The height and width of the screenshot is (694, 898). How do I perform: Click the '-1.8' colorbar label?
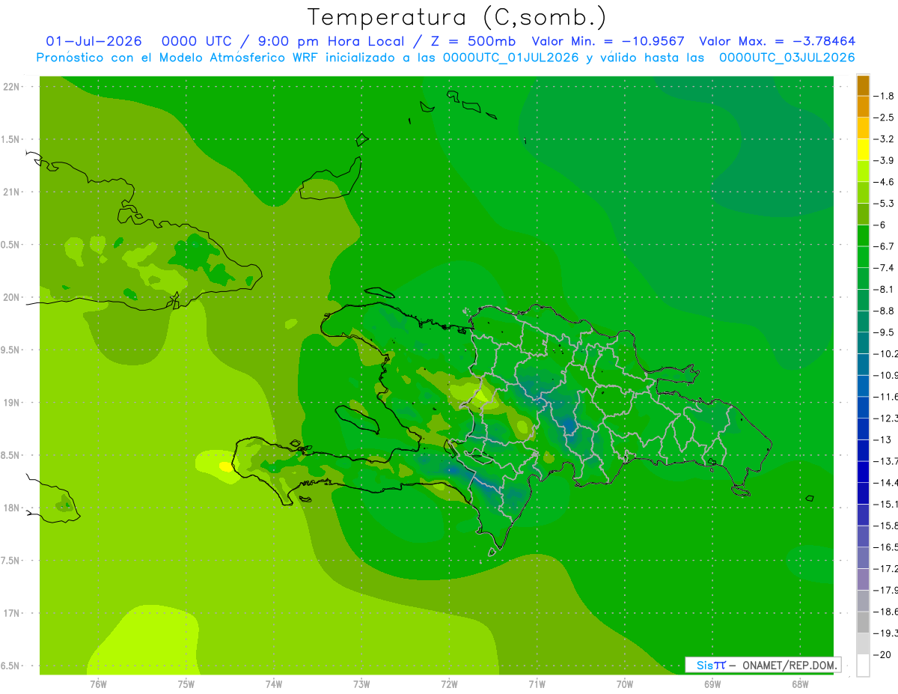tap(885, 96)
